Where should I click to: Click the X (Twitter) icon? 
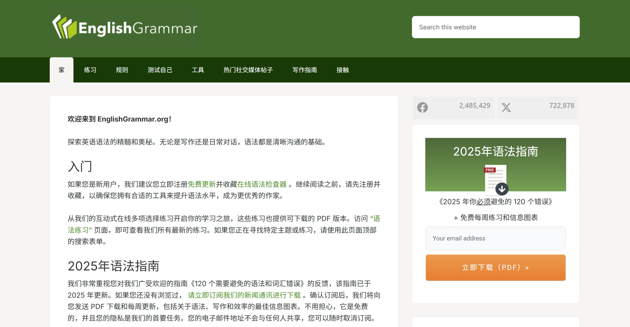[x=506, y=107]
